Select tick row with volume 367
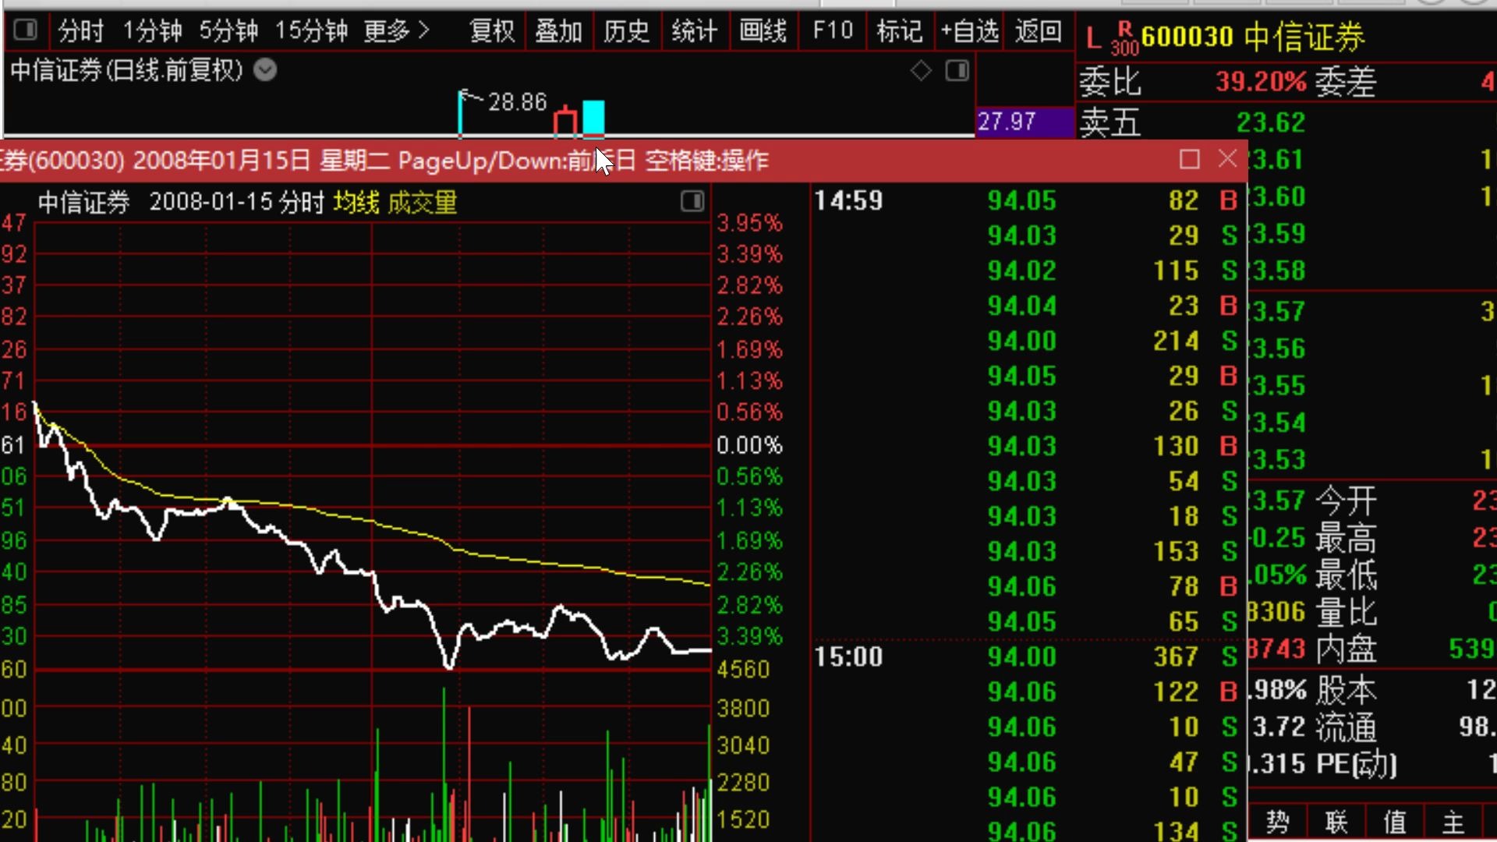 1028,657
